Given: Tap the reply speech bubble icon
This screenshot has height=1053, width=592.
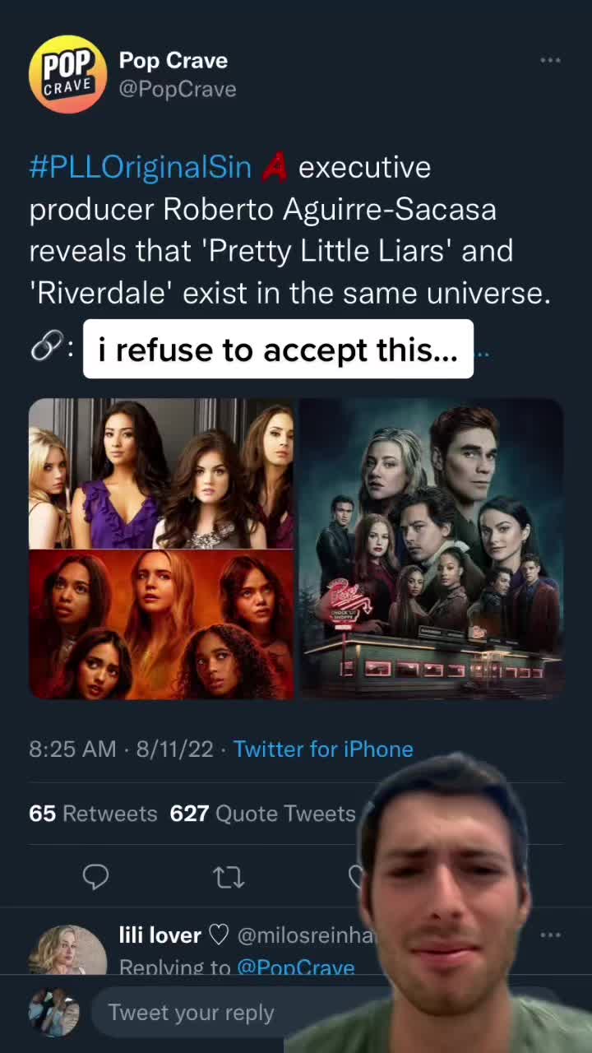Looking at the screenshot, I should point(96,877).
